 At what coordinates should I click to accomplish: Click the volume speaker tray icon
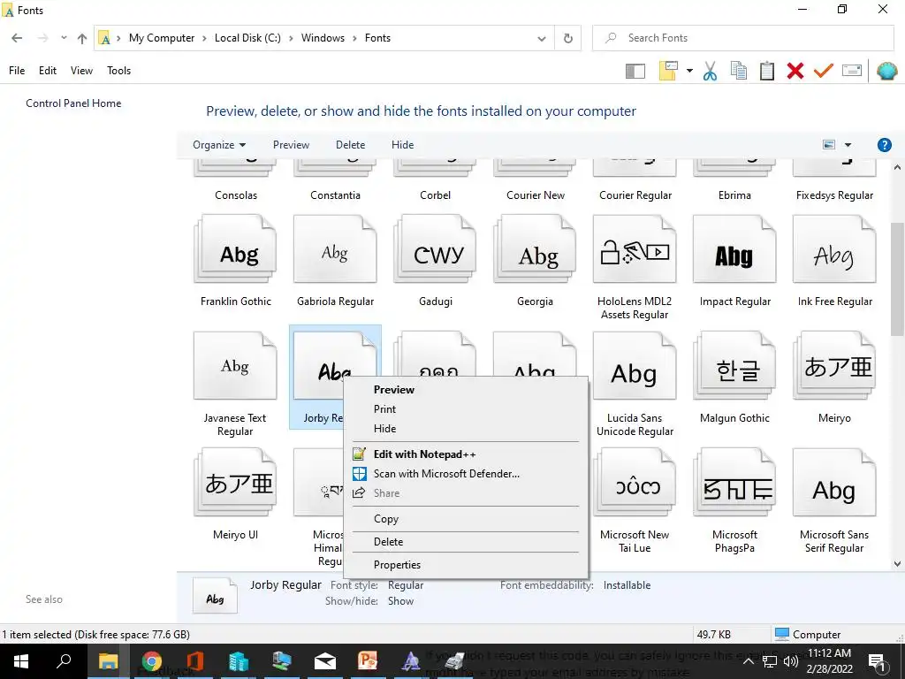coord(791,661)
